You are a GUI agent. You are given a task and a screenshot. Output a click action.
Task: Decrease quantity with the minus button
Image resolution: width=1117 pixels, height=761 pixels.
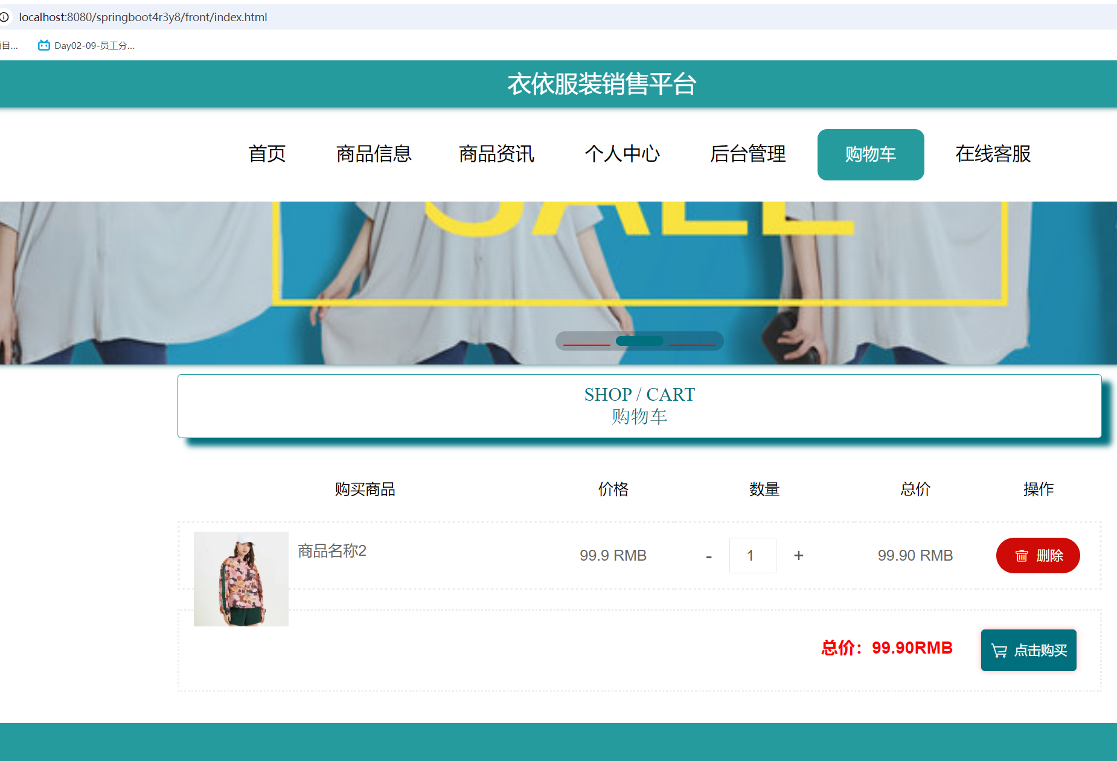point(708,556)
